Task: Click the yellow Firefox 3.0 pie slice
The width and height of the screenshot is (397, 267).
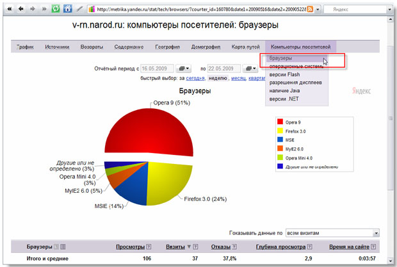Action: pyautogui.click(x=167, y=182)
